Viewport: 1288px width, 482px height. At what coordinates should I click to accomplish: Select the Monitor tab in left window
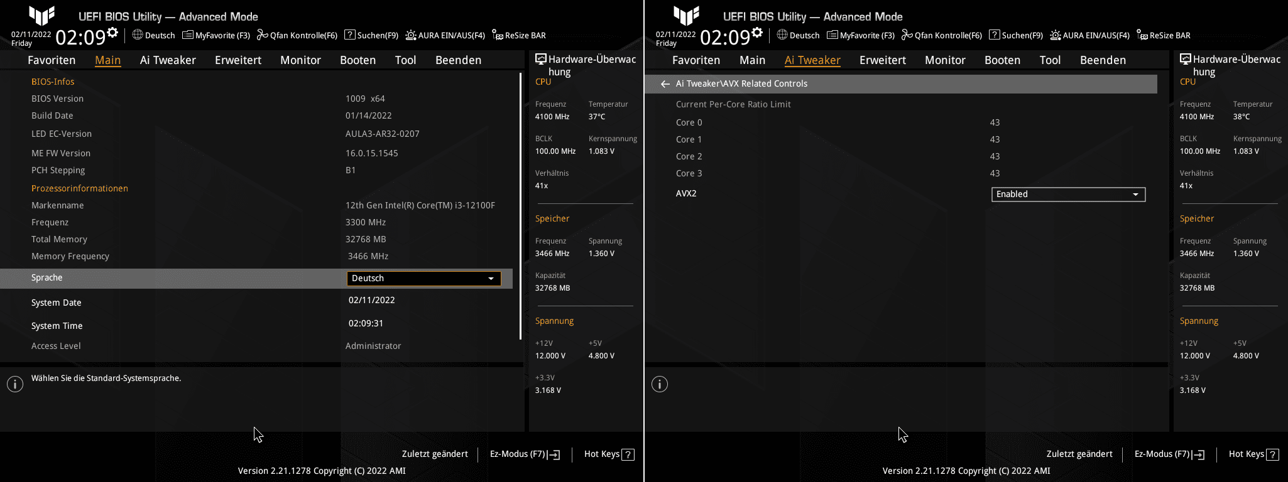pyautogui.click(x=300, y=60)
